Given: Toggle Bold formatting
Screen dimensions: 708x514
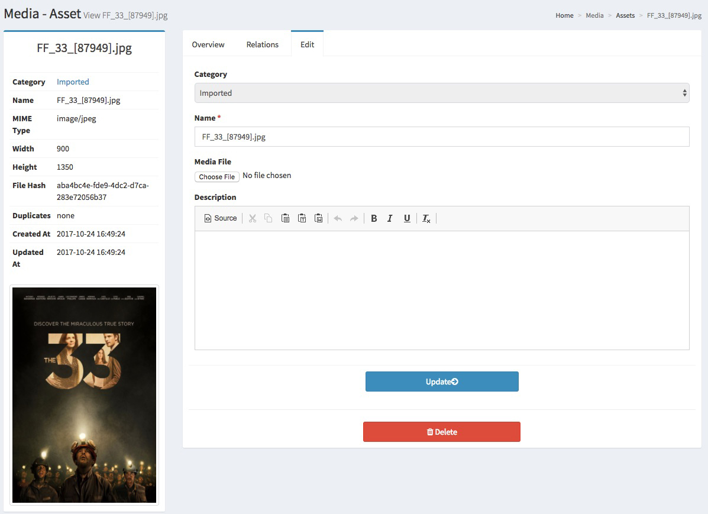Looking at the screenshot, I should (x=374, y=218).
